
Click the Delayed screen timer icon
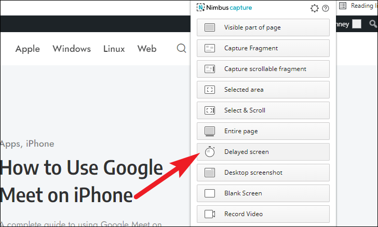210,152
